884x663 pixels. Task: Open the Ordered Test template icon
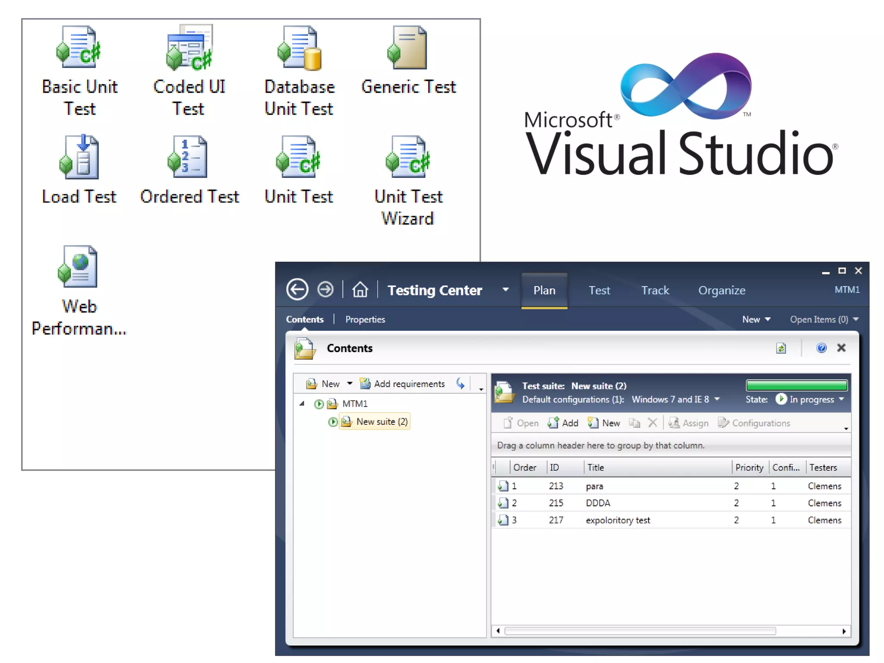188,157
